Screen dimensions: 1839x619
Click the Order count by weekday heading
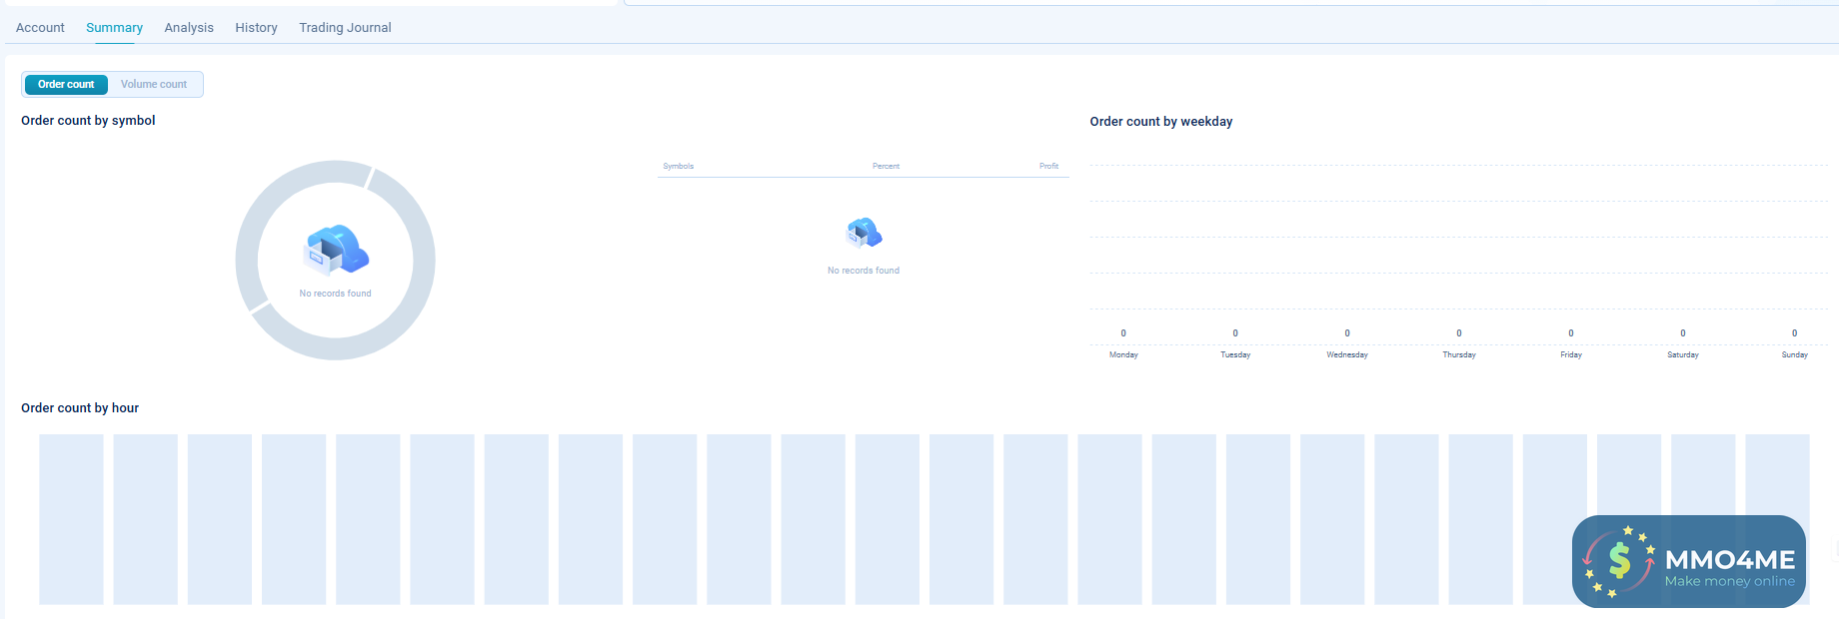1161,122
